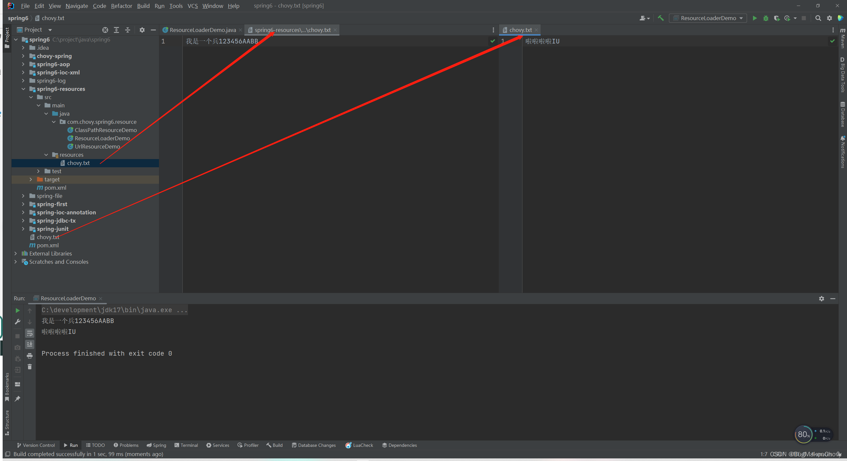Click Select Opened File target icon
Image resolution: width=847 pixels, height=461 pixels.
105,30
